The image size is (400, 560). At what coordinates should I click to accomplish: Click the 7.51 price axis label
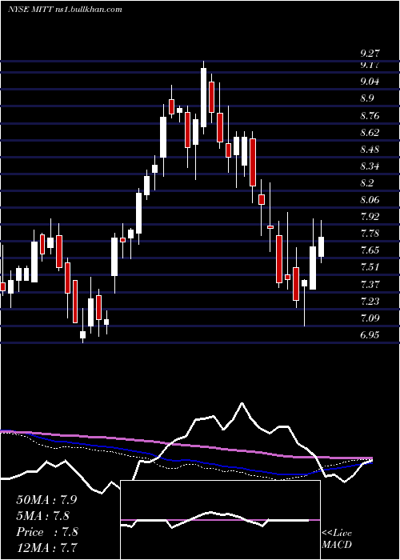(x=370, y=267)
